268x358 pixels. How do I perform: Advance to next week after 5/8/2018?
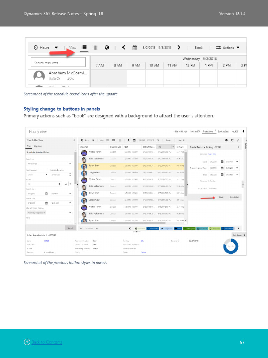coord(179,47)
